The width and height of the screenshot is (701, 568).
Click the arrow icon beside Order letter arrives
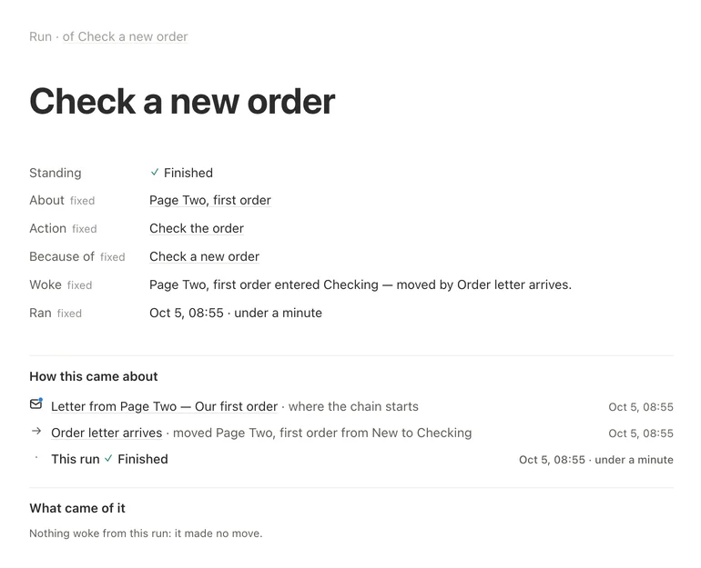tap(36, 431)
